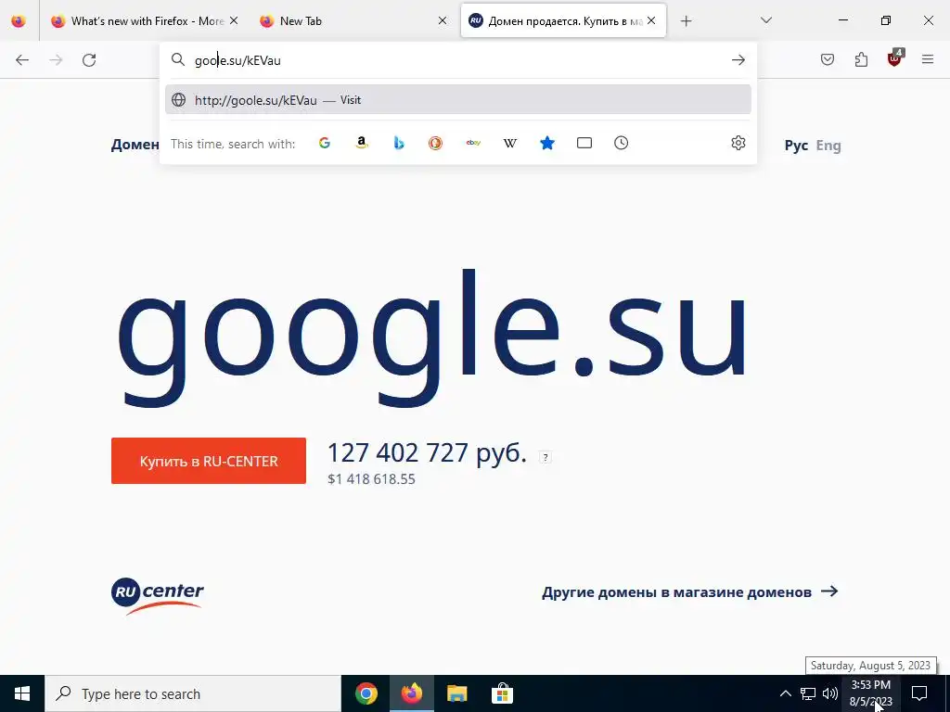Close the Домен продается tab
The width and height of the screenshot is (950, 712).
click(651, 20)
